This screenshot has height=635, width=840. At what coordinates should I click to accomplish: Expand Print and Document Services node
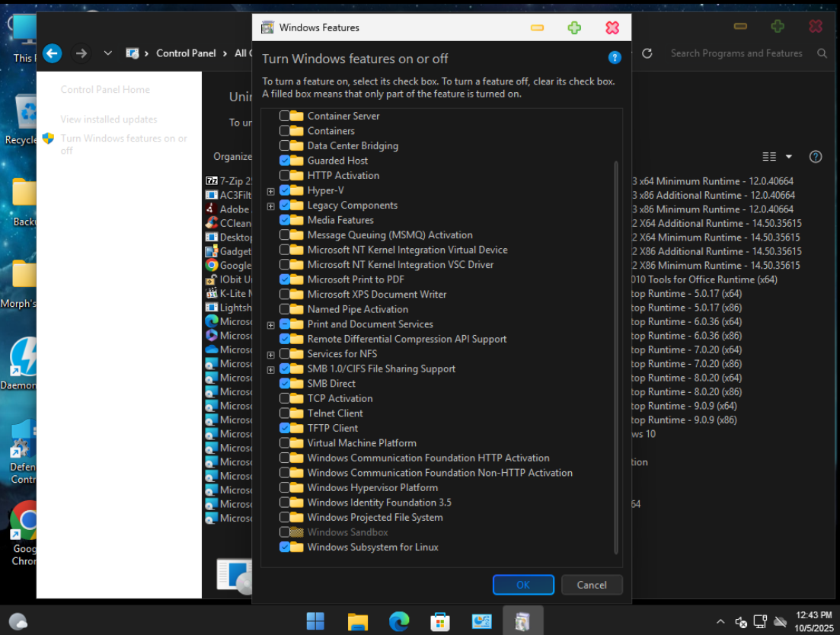tap(270, 325)
